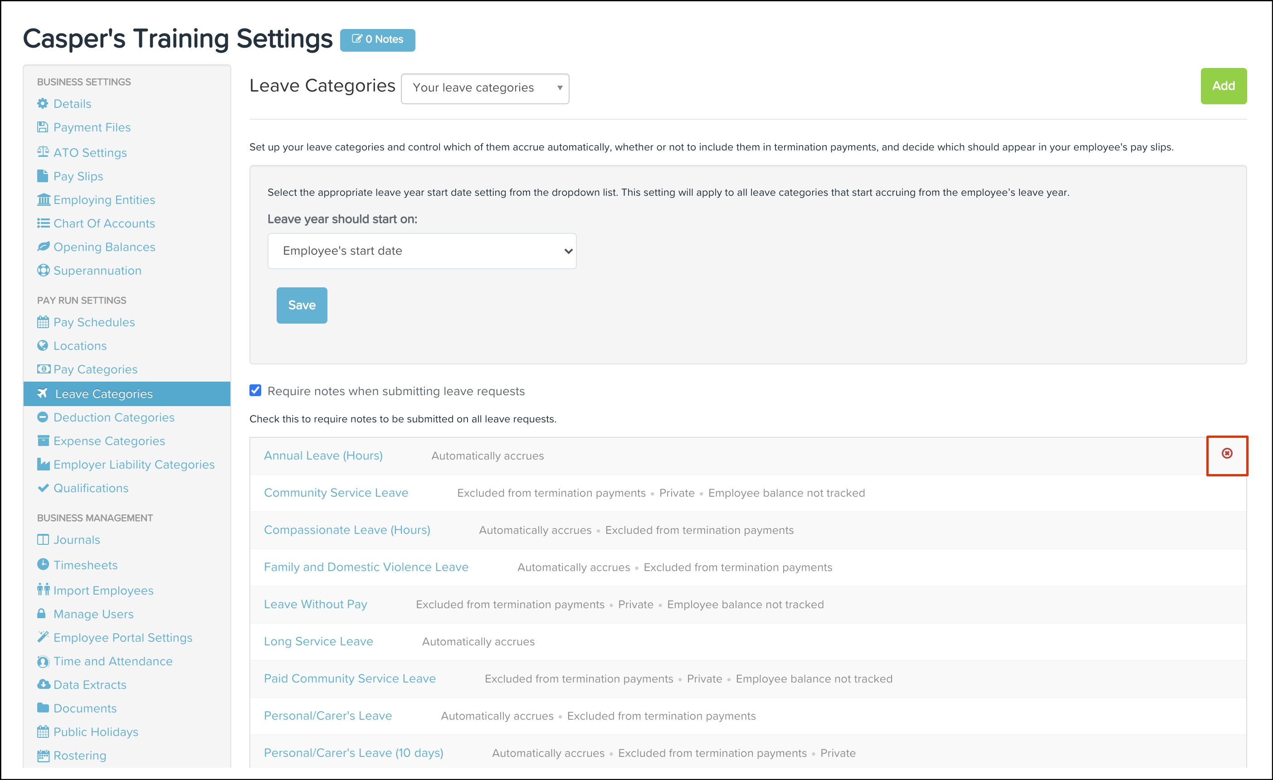Open the Long Service Leave category

[x=318, y=641]
